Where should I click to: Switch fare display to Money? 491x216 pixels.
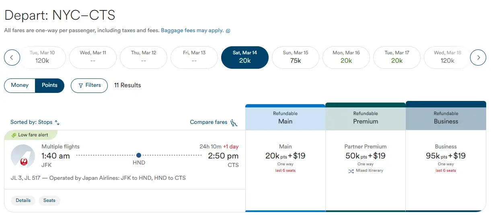[20, 85]
